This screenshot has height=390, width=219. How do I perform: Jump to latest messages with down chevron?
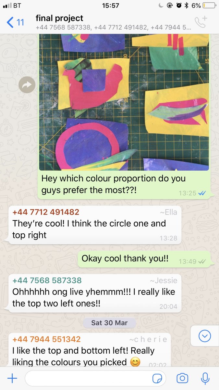click(204, 336)
